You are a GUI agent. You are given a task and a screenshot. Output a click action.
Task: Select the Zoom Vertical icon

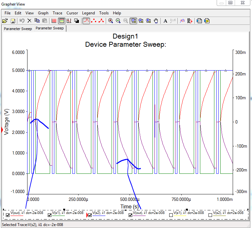148,21
